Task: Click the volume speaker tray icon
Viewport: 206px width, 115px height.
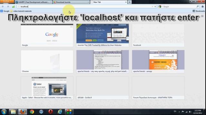Action: [190, 112]
